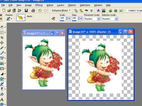
Task: Minimize the Image26 window
Action: (x=121, y=32)
